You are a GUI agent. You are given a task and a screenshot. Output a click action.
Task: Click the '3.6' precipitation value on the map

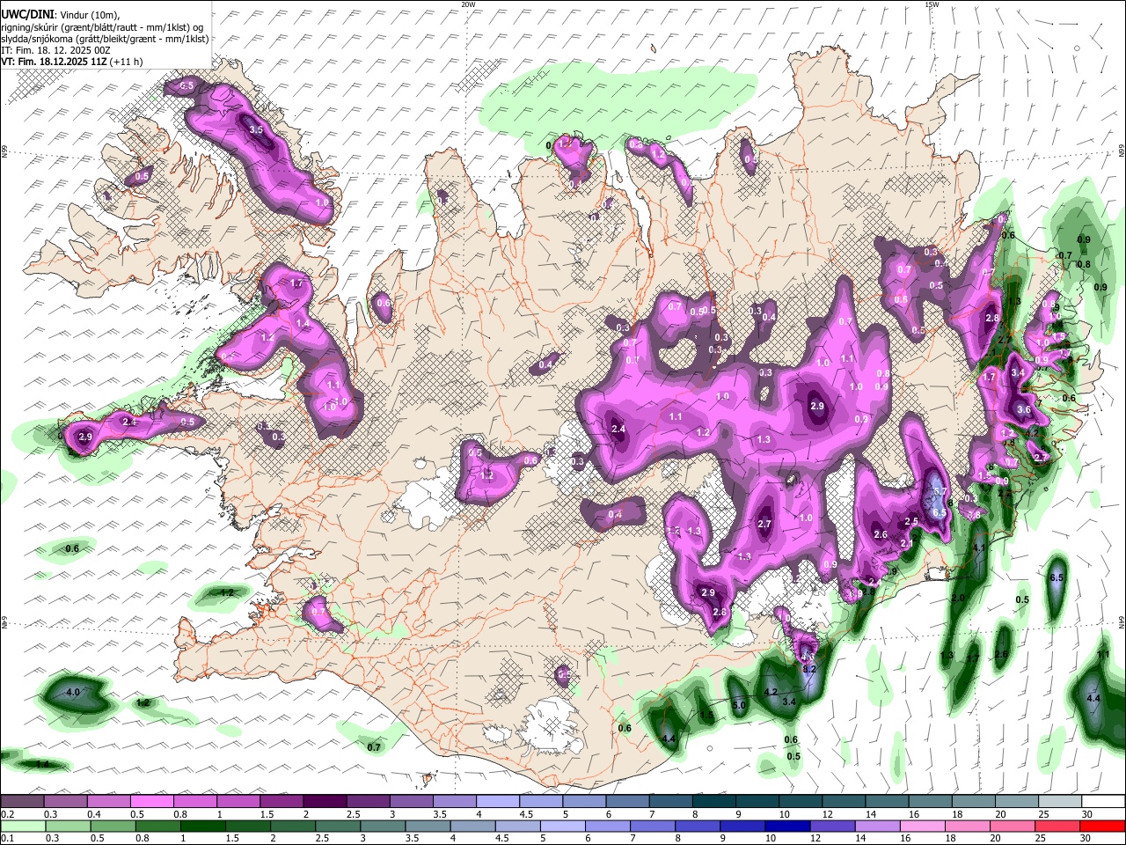point(1024,409)
